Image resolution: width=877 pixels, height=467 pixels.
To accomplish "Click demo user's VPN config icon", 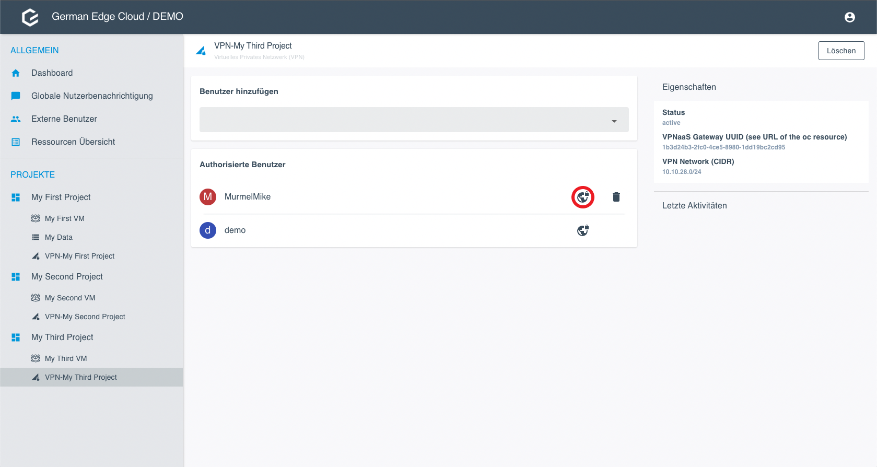I will pyautogui.click(x=583, y=230).
